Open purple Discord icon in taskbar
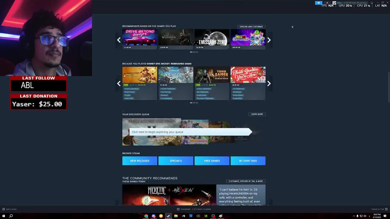The height and width of the screenshot is (219, 390). [154, 216]
